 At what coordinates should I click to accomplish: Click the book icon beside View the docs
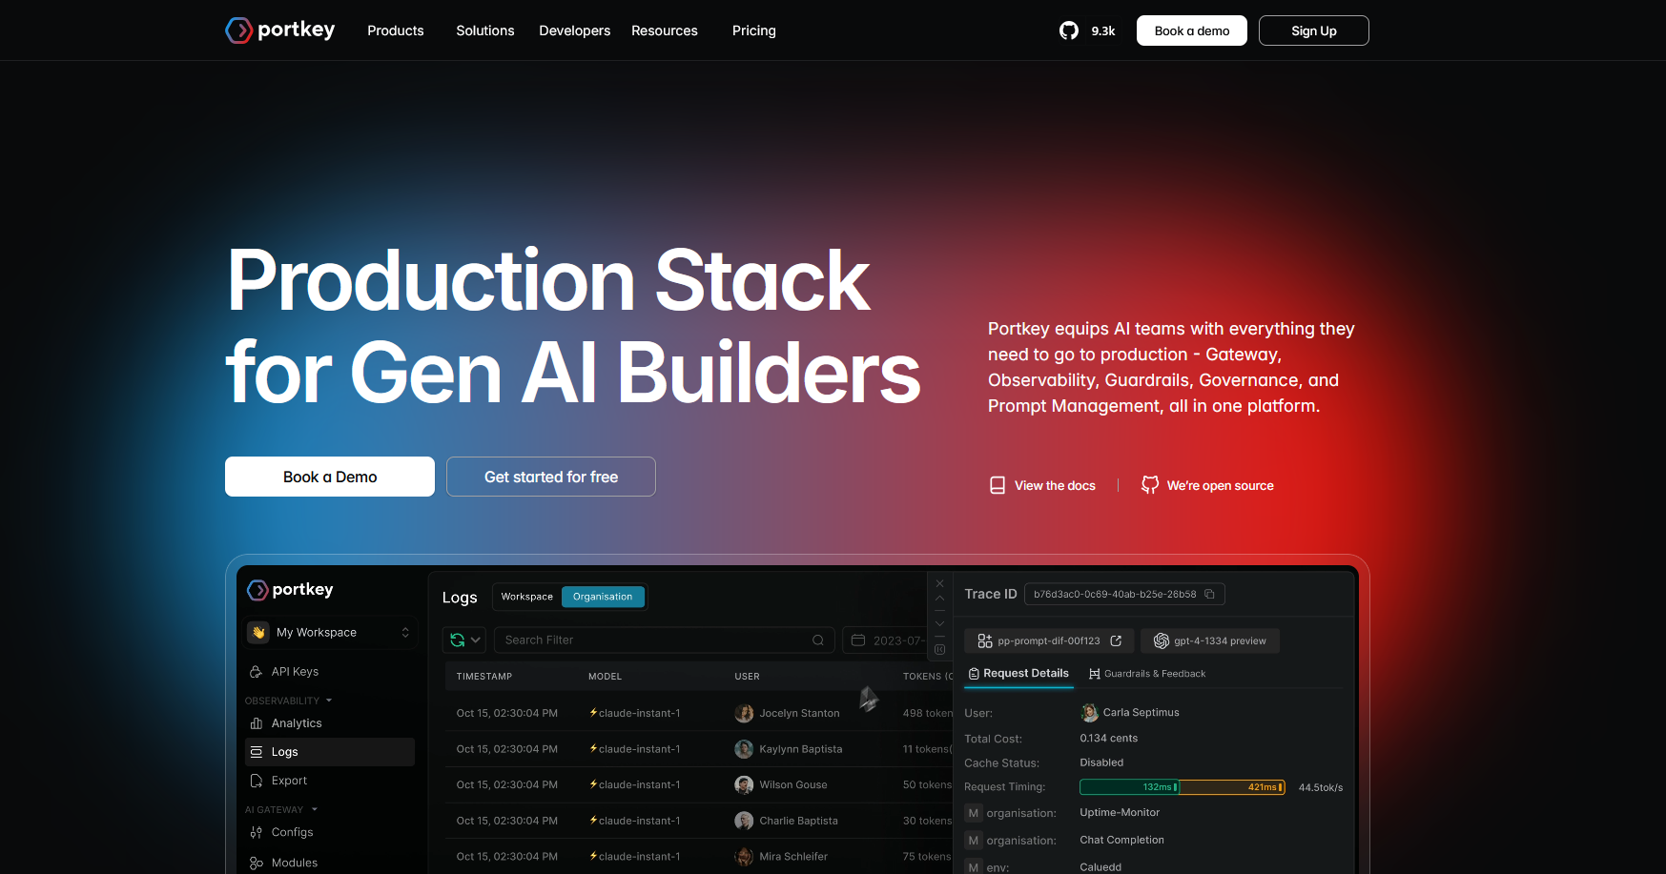(998, 485)
